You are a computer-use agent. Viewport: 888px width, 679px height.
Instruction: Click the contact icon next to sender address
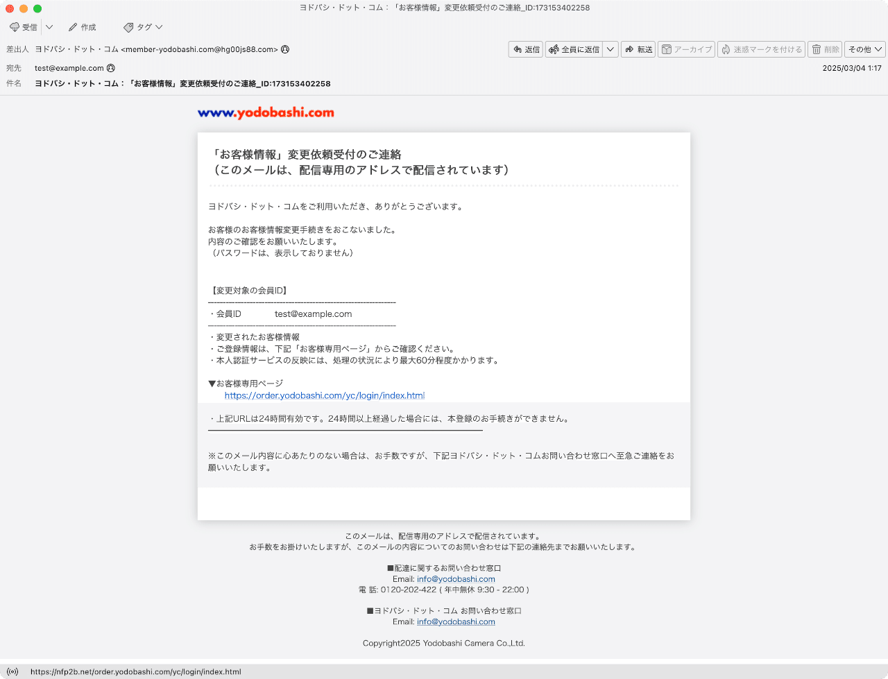(285, 49)
